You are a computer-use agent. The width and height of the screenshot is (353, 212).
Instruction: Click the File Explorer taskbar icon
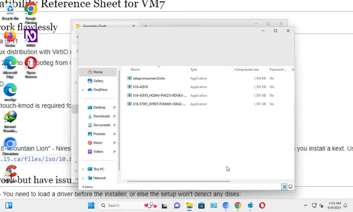point(189,205)
